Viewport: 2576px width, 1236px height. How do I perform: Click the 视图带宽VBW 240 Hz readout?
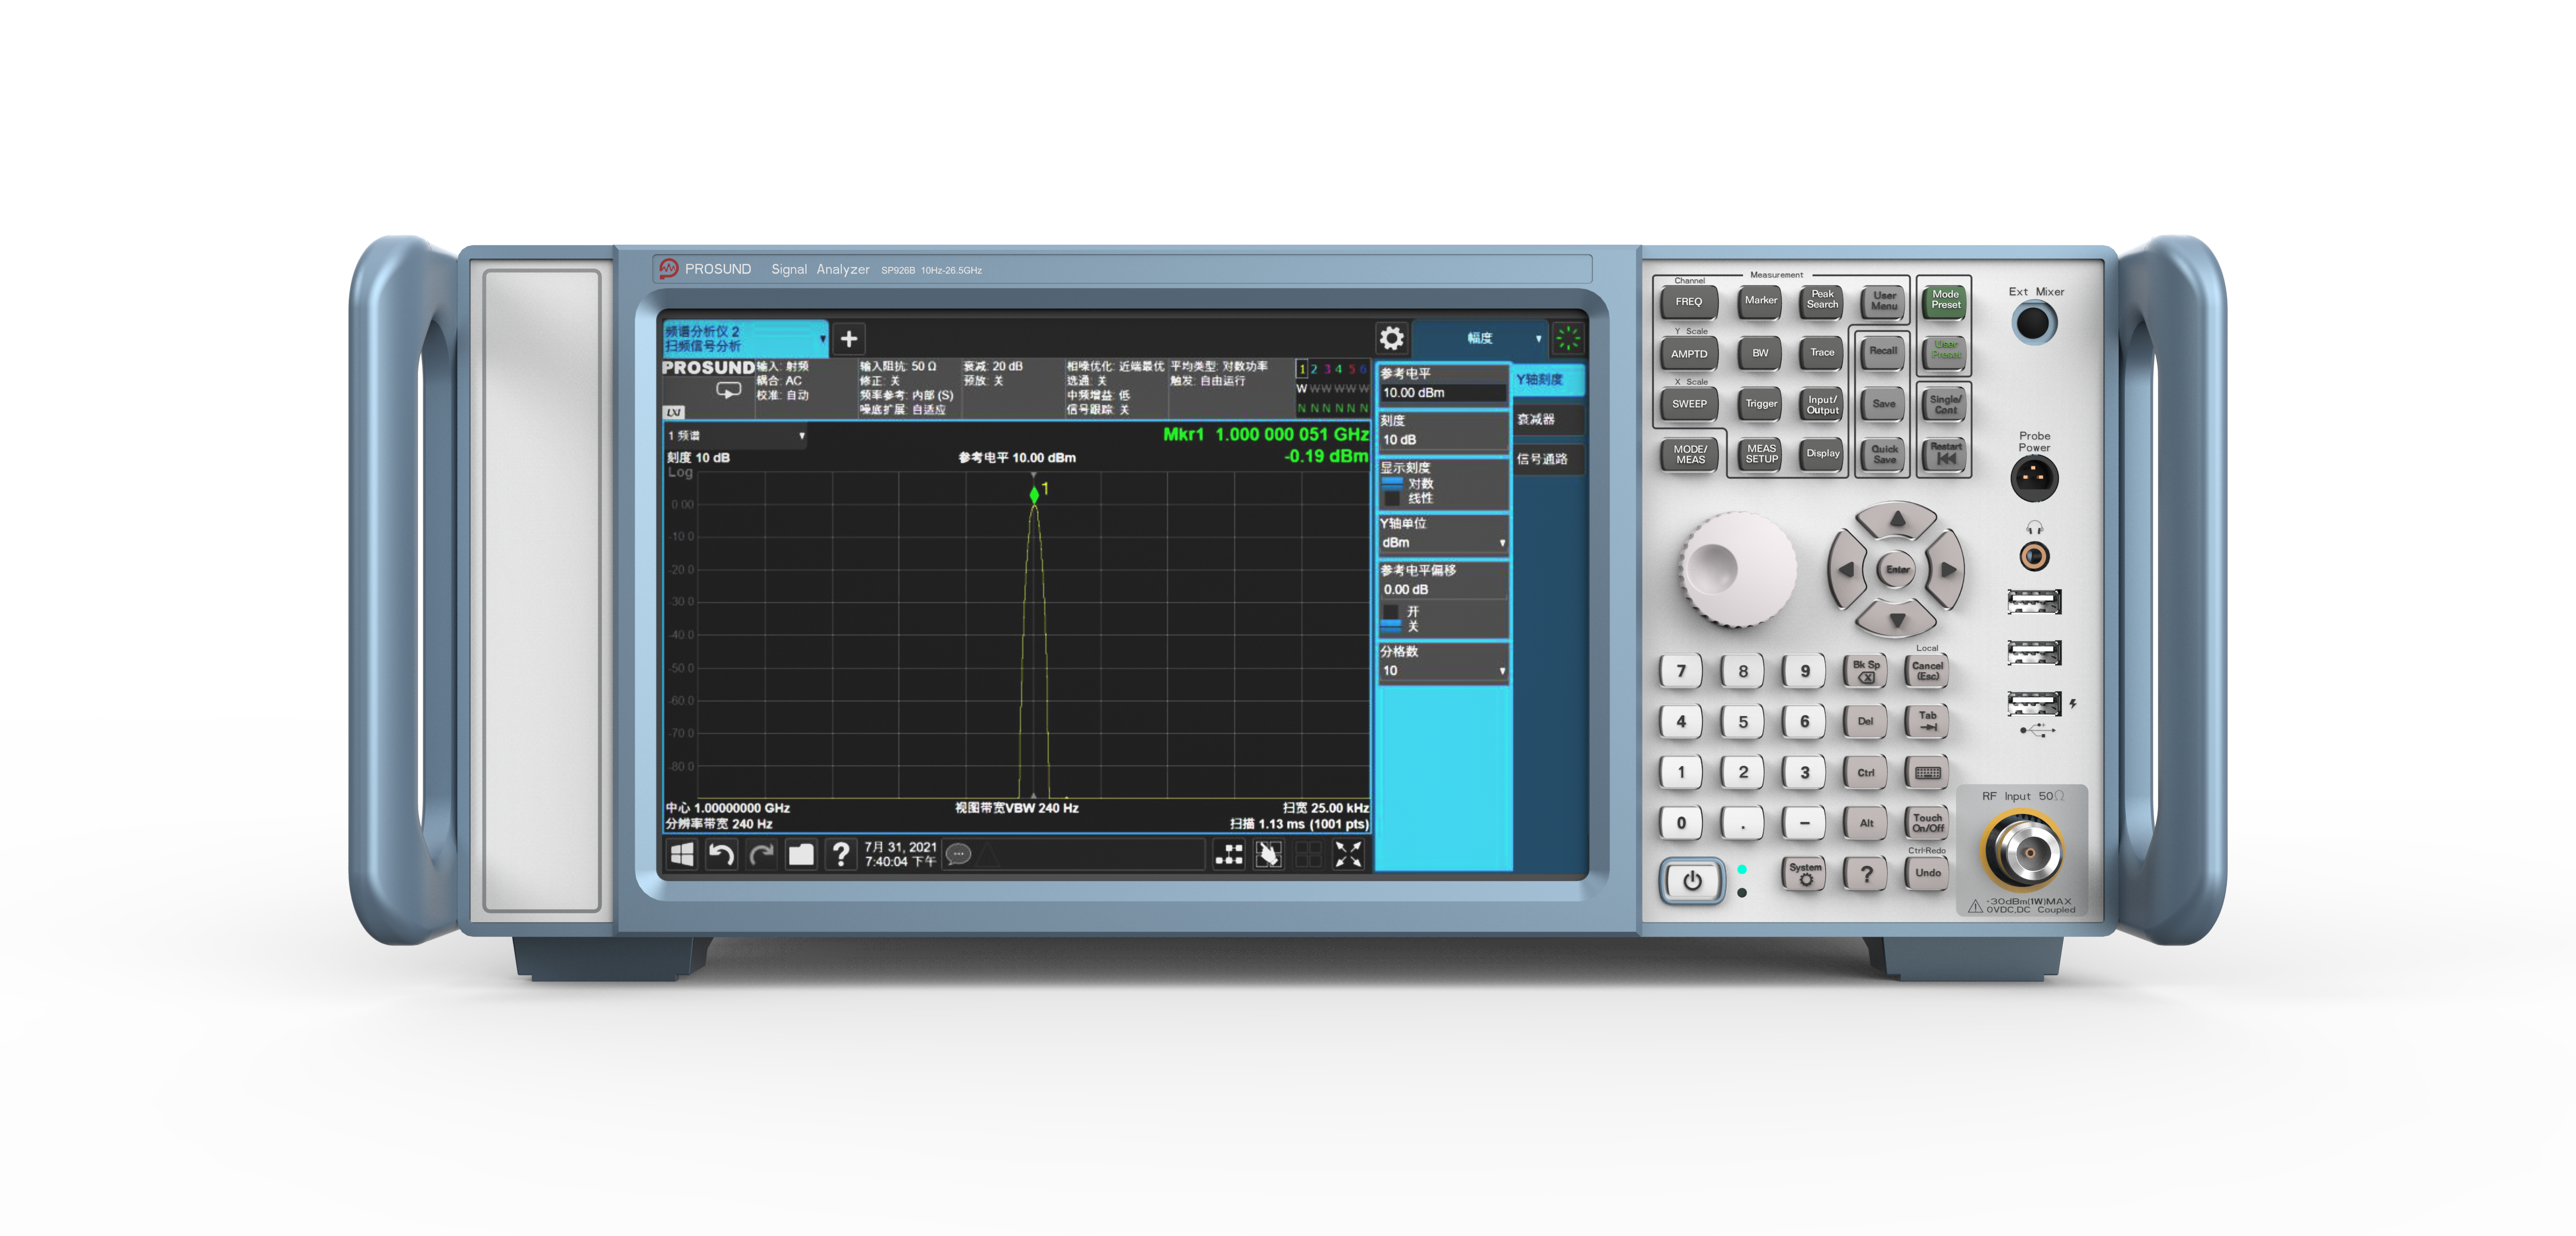(x=1016, y=807)
